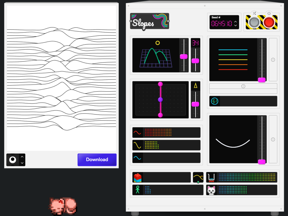Click the top pink handle on position pad

pos(160,84)
